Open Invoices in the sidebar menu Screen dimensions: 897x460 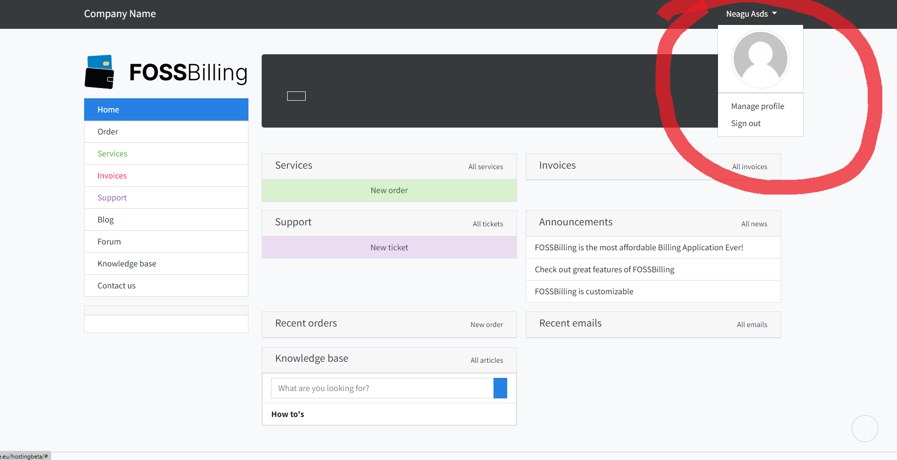click(166, 175)
